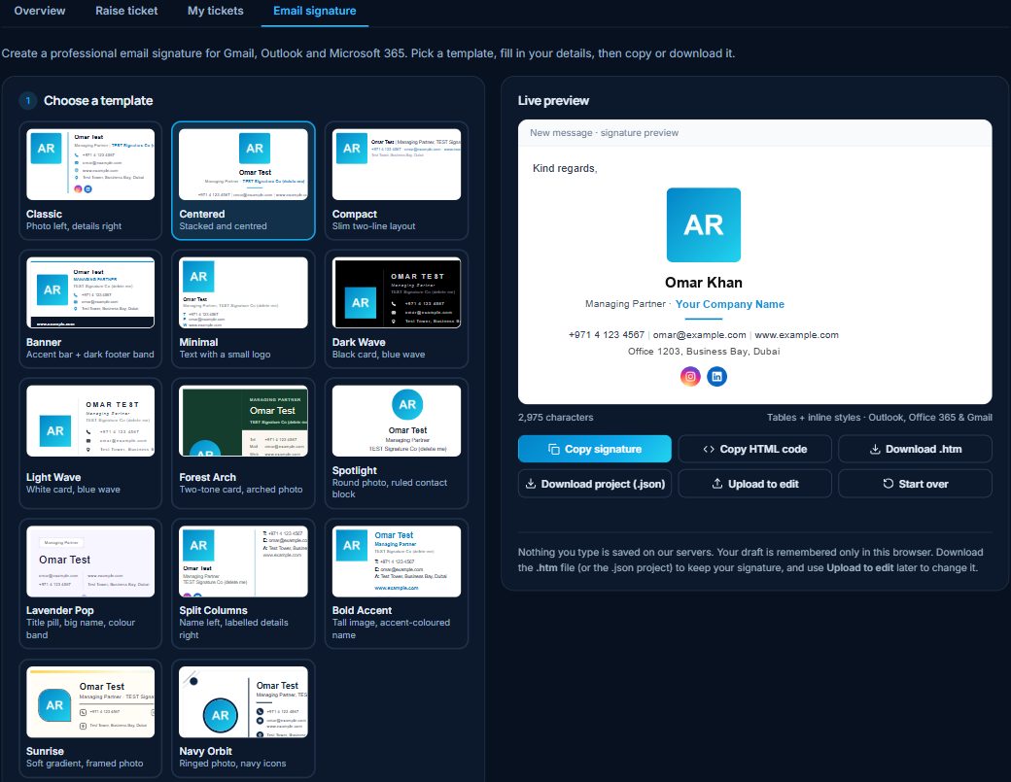Open the Overview tab
Viewport: 1011px width, 782px height.
[39, 11]
